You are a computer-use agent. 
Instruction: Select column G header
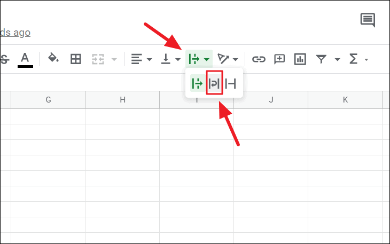[x=48, y=100]
